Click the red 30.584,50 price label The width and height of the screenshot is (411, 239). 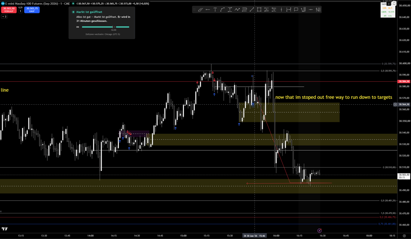tap(404, 82)
